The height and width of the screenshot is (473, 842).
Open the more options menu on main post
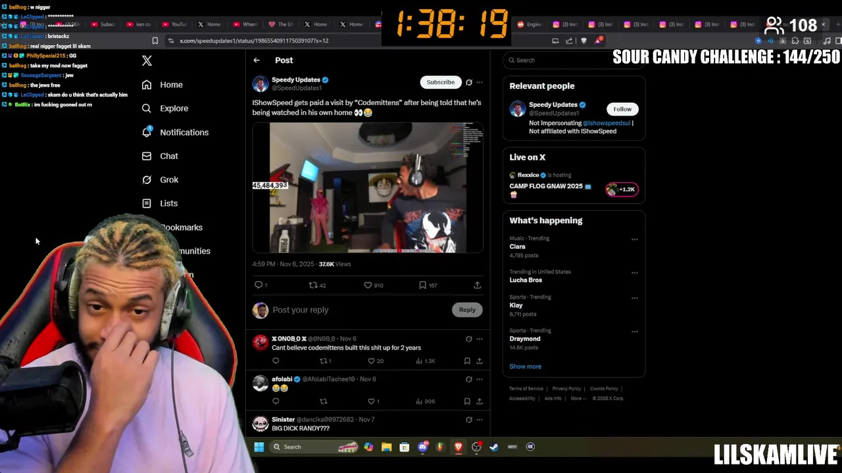pyautogui.click(x=480, y=83)
